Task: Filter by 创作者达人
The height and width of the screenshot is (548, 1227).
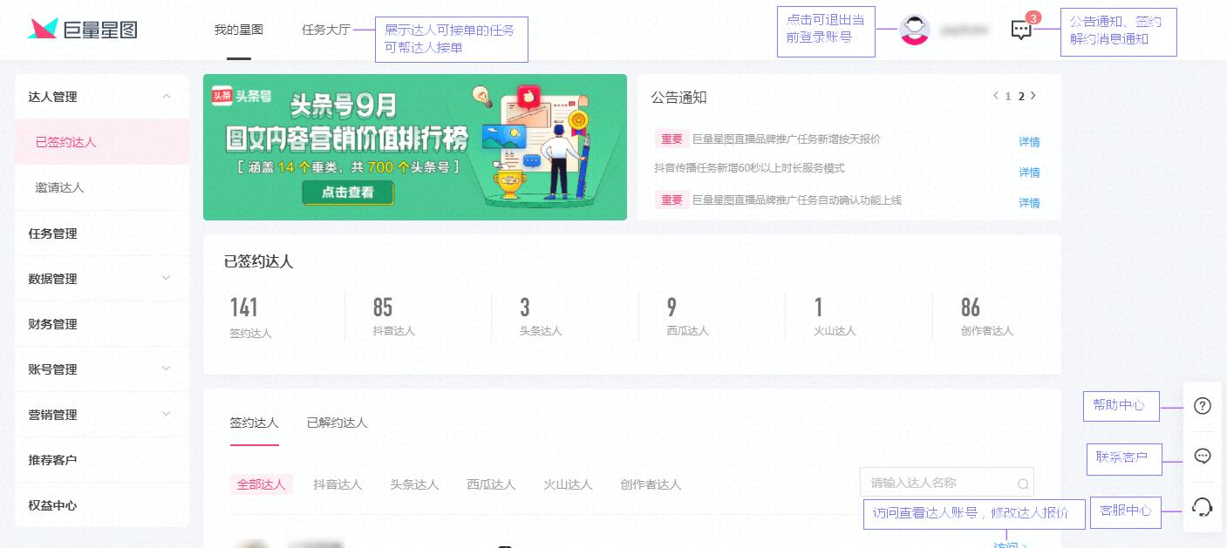Action: click(x=651, y=484)
